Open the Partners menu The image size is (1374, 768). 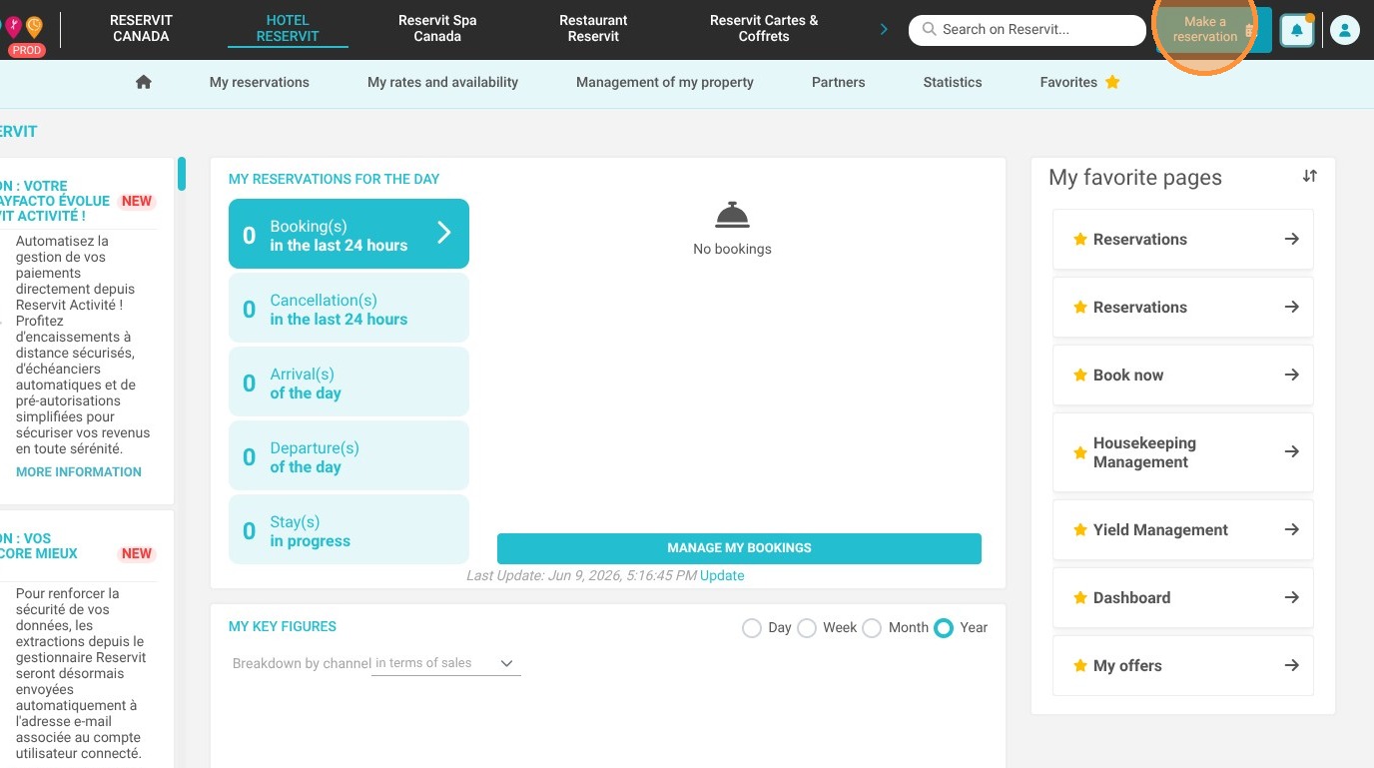839,82
